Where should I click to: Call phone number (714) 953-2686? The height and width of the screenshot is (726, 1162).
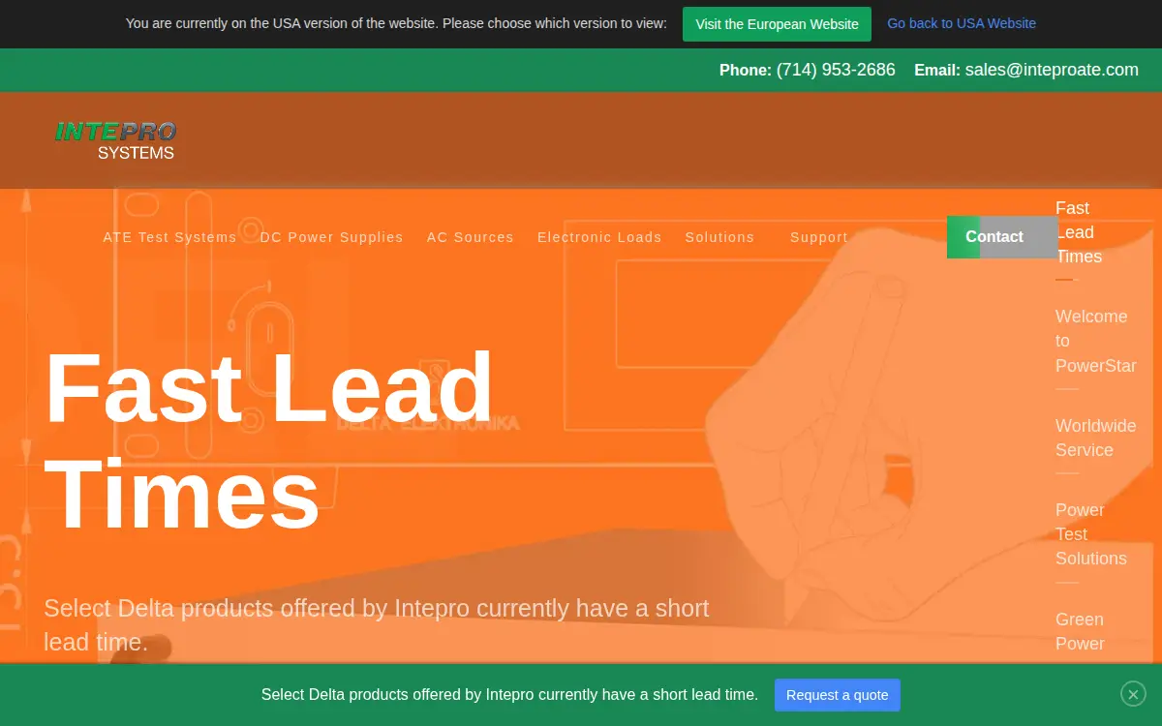point(836,70)
